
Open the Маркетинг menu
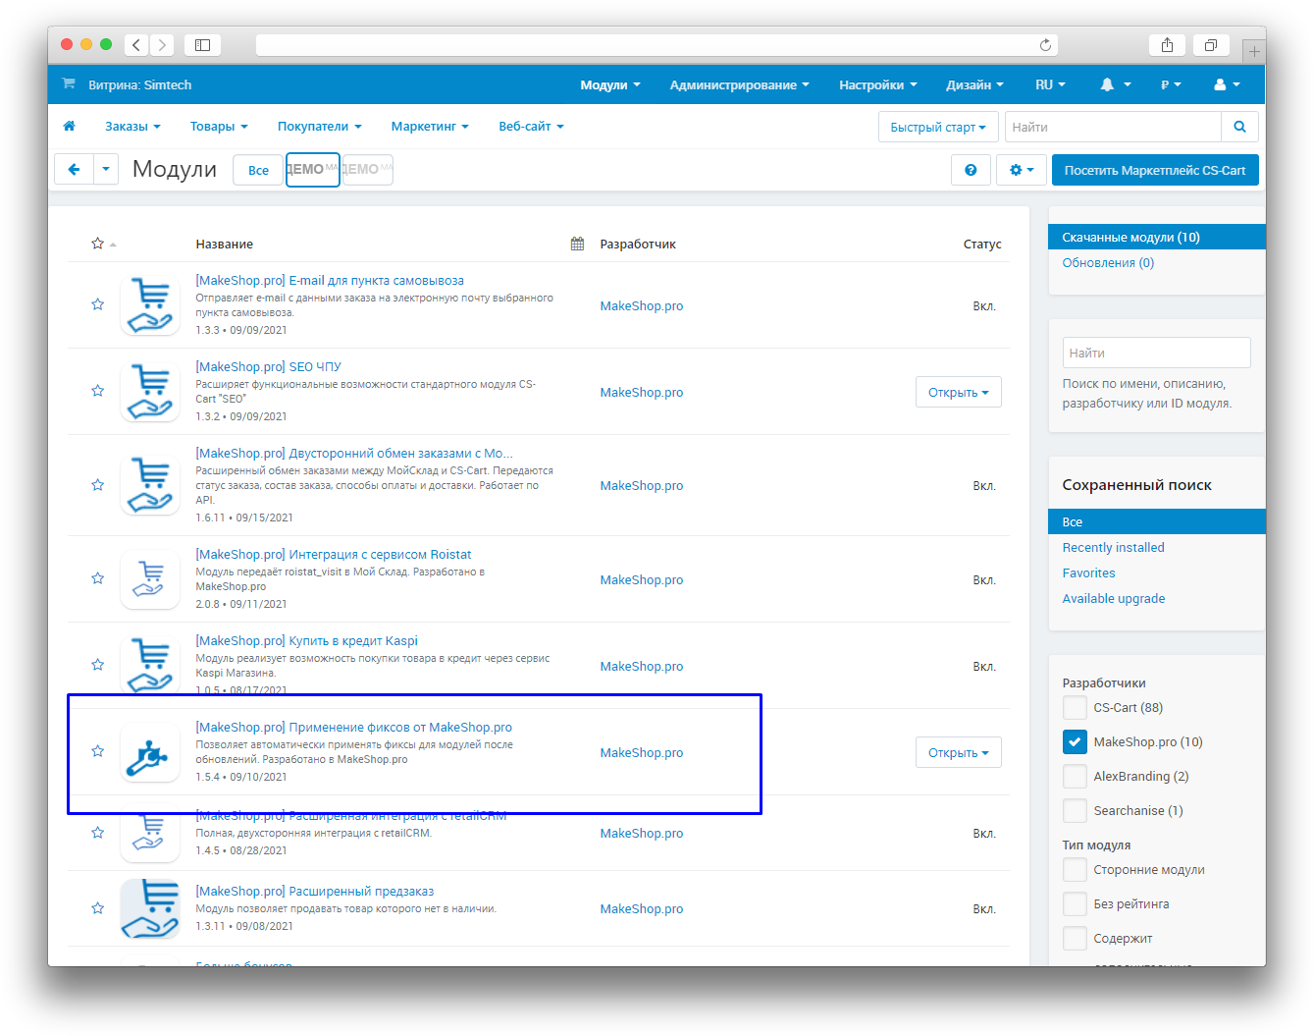[x=430, y=127]
